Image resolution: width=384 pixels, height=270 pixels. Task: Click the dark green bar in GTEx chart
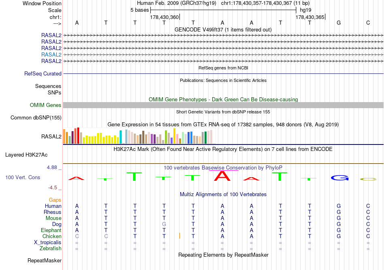(205, 138)
